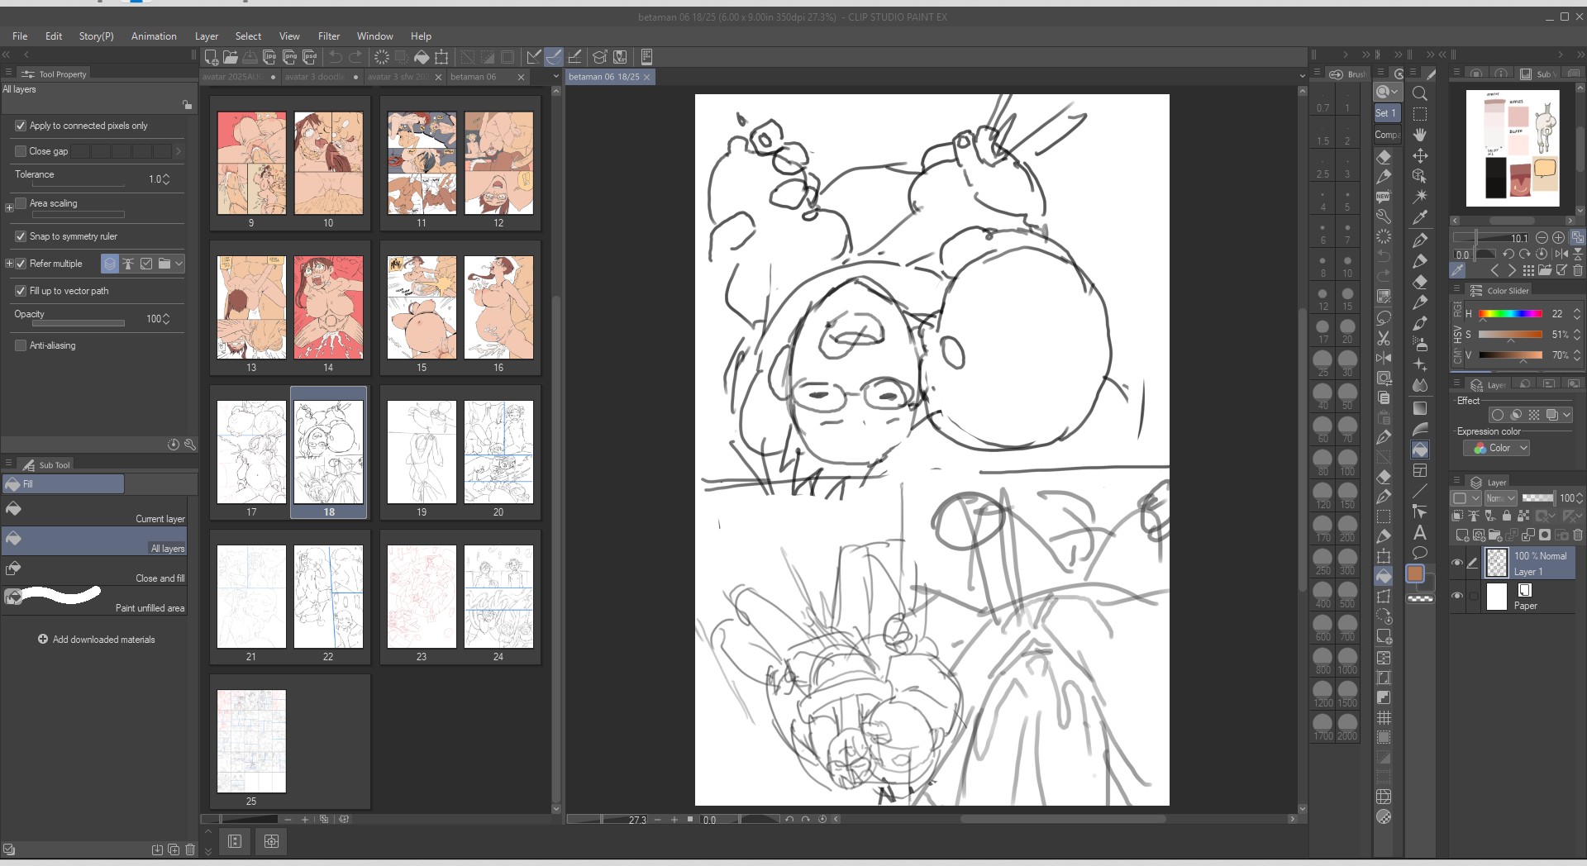Open the Layer Effect options dropdown arrow
The width and height of the screenshot is (1587, 866).
1566,415
